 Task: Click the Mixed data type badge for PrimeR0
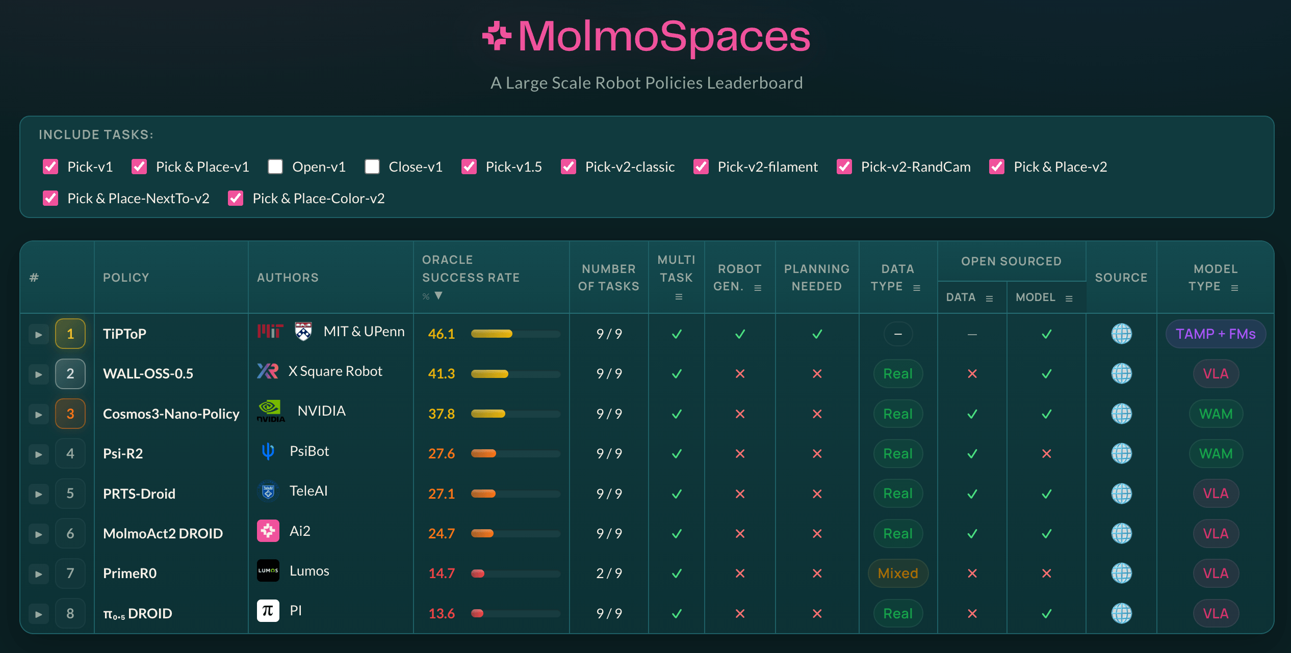coord(898,573)
